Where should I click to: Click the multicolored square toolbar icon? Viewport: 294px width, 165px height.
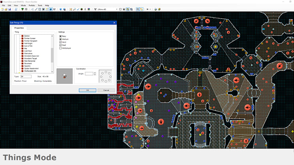point(89,9)
